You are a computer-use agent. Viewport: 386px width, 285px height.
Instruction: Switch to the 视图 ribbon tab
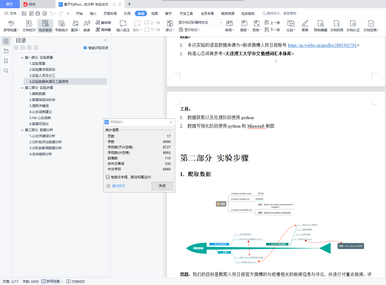tap(155, 13)
